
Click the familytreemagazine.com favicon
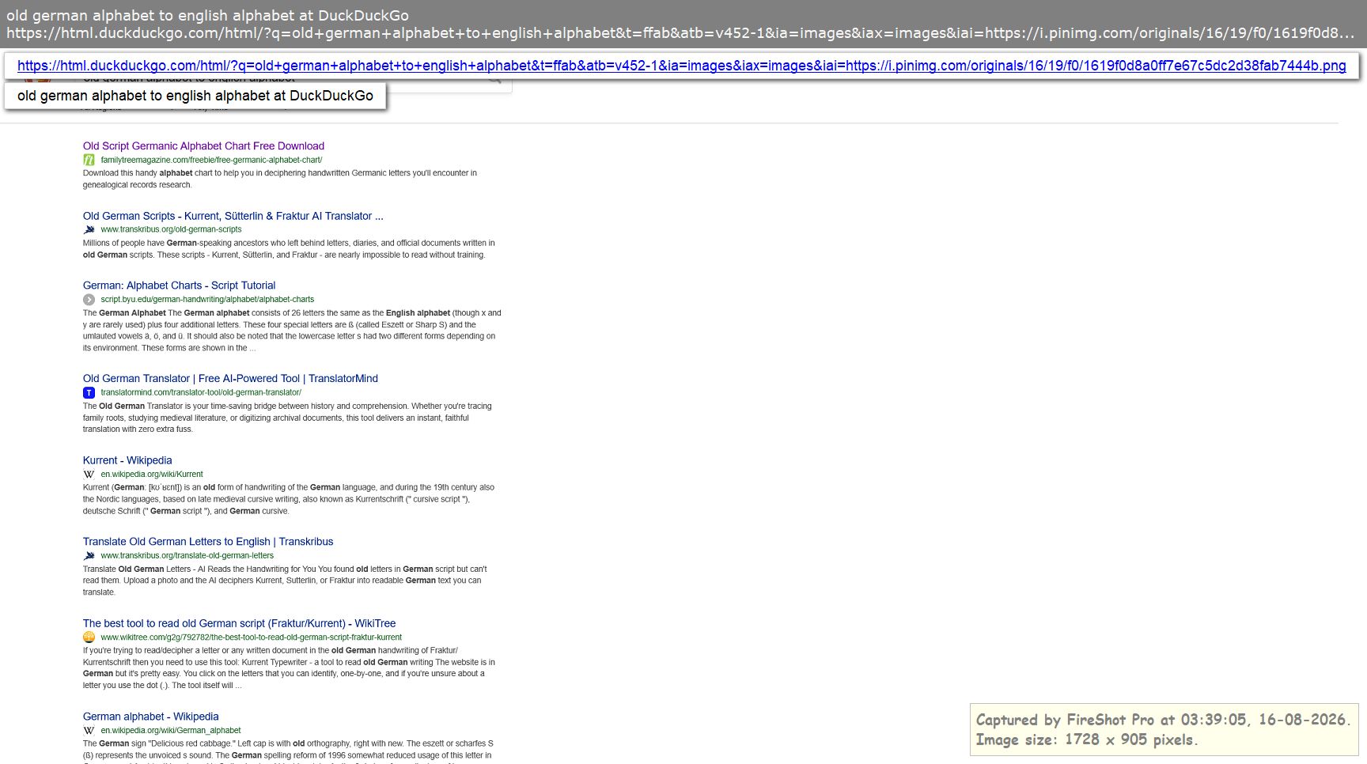tap(89, 160)
